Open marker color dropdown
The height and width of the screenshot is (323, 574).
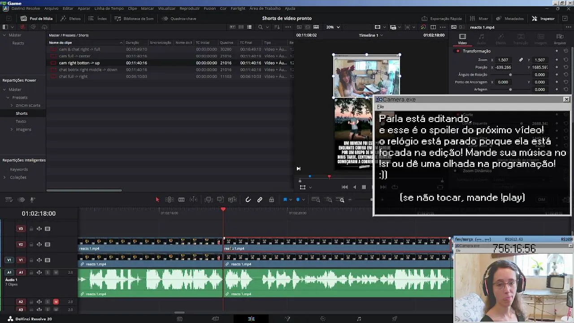[x=303, y=200]
